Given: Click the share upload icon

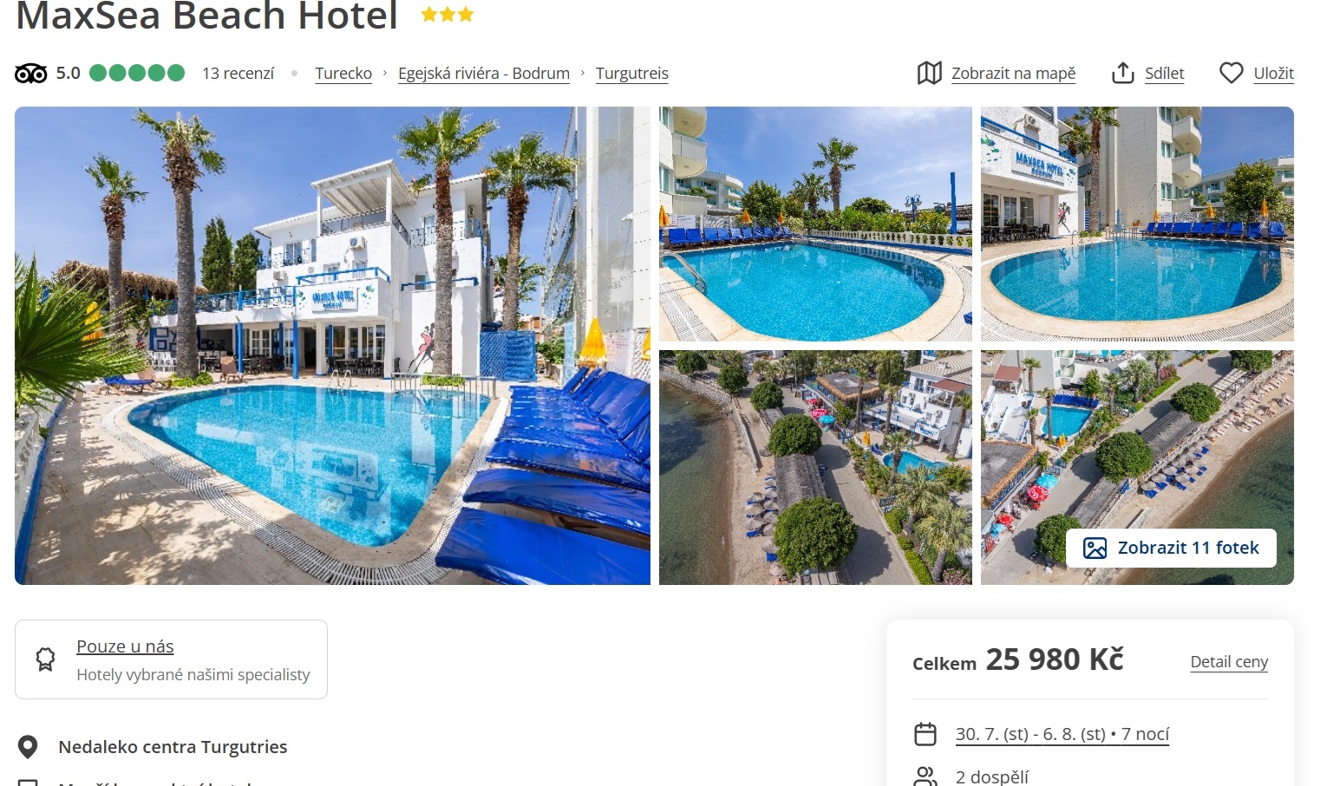Looking at the screenshot, I should (x=1122, y=73).
